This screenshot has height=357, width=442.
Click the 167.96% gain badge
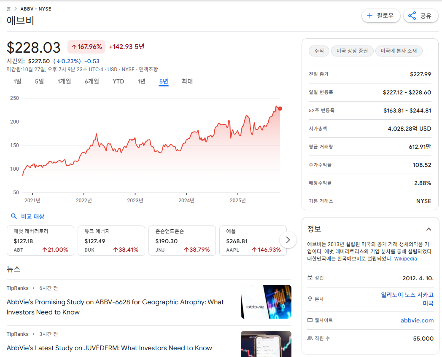pyautogui.click(x=86, y=47)
